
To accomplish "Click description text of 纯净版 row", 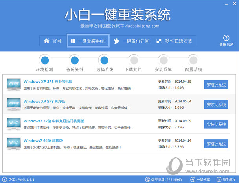I will [77, 108].
